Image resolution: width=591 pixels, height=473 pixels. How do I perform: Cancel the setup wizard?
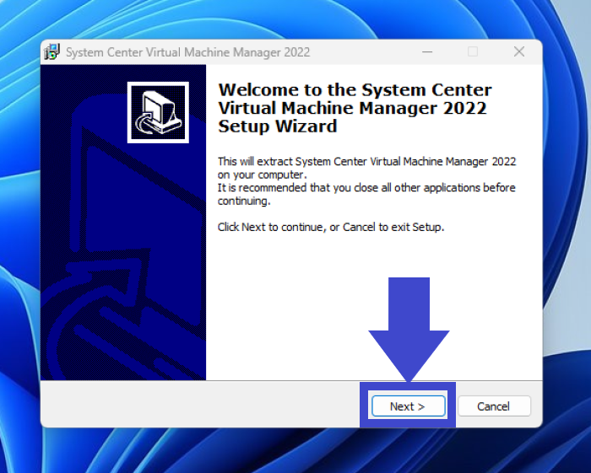coord(494,406)
